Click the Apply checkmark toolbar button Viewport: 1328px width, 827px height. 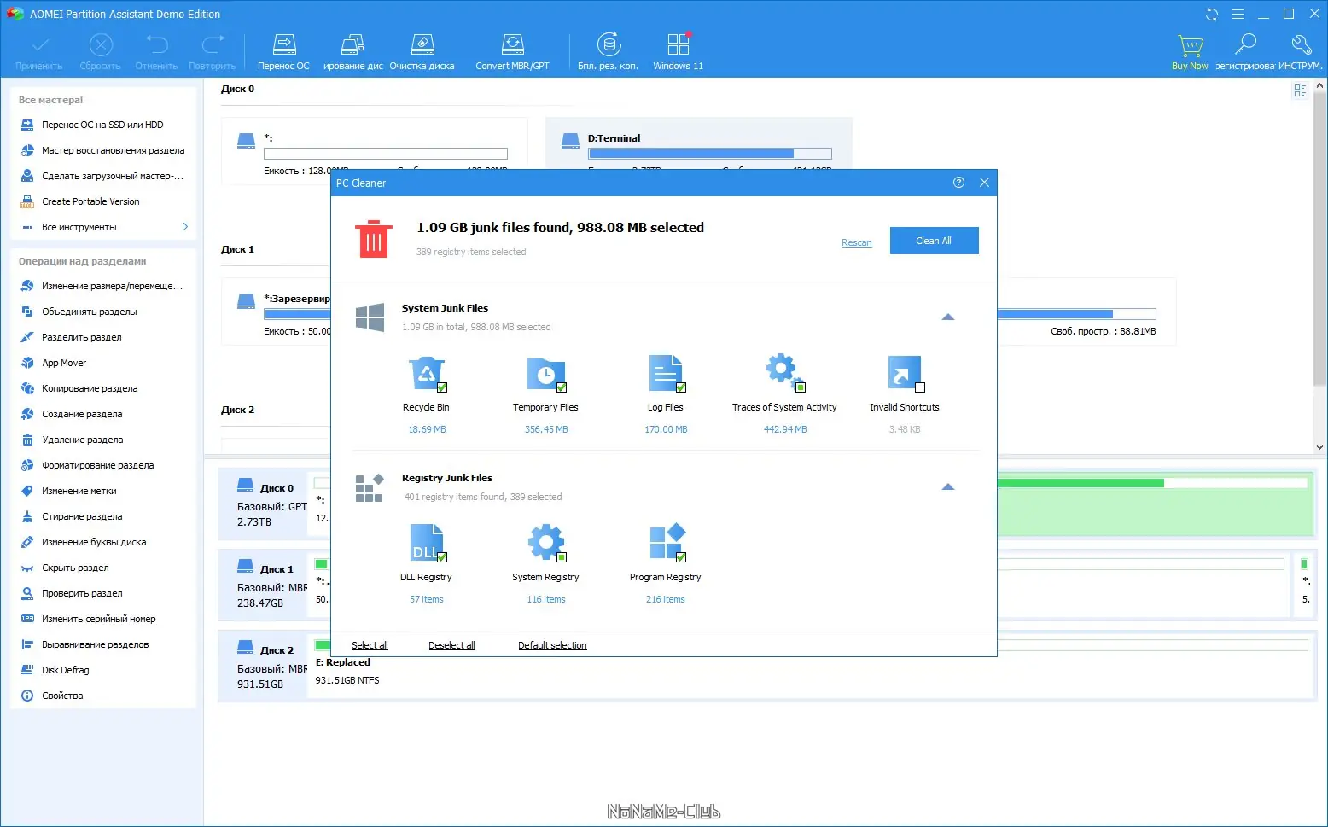pyautogui.click(x=39, y=52)
